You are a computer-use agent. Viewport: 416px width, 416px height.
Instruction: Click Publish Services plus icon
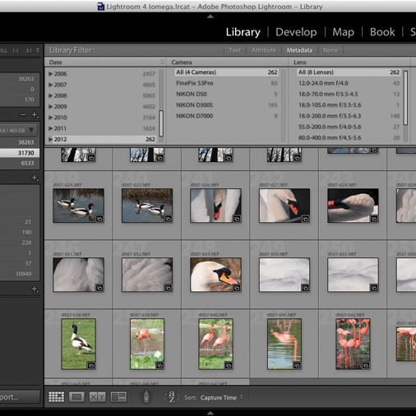(x=35, y=289)
